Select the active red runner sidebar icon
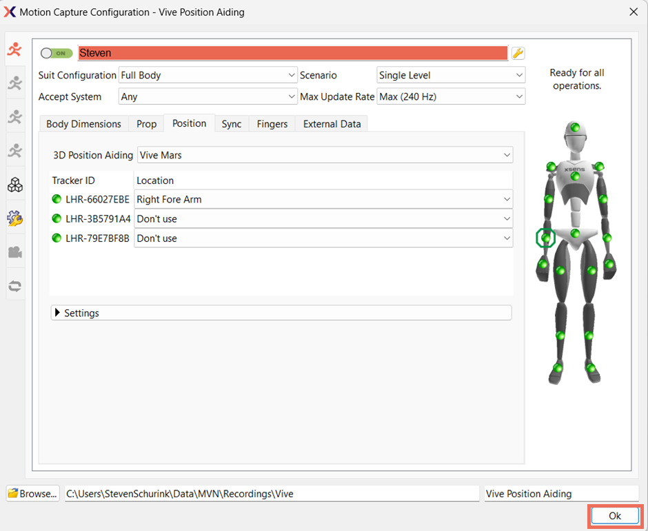The width and height of the screenshot is (648, 531). pos(14,50)
